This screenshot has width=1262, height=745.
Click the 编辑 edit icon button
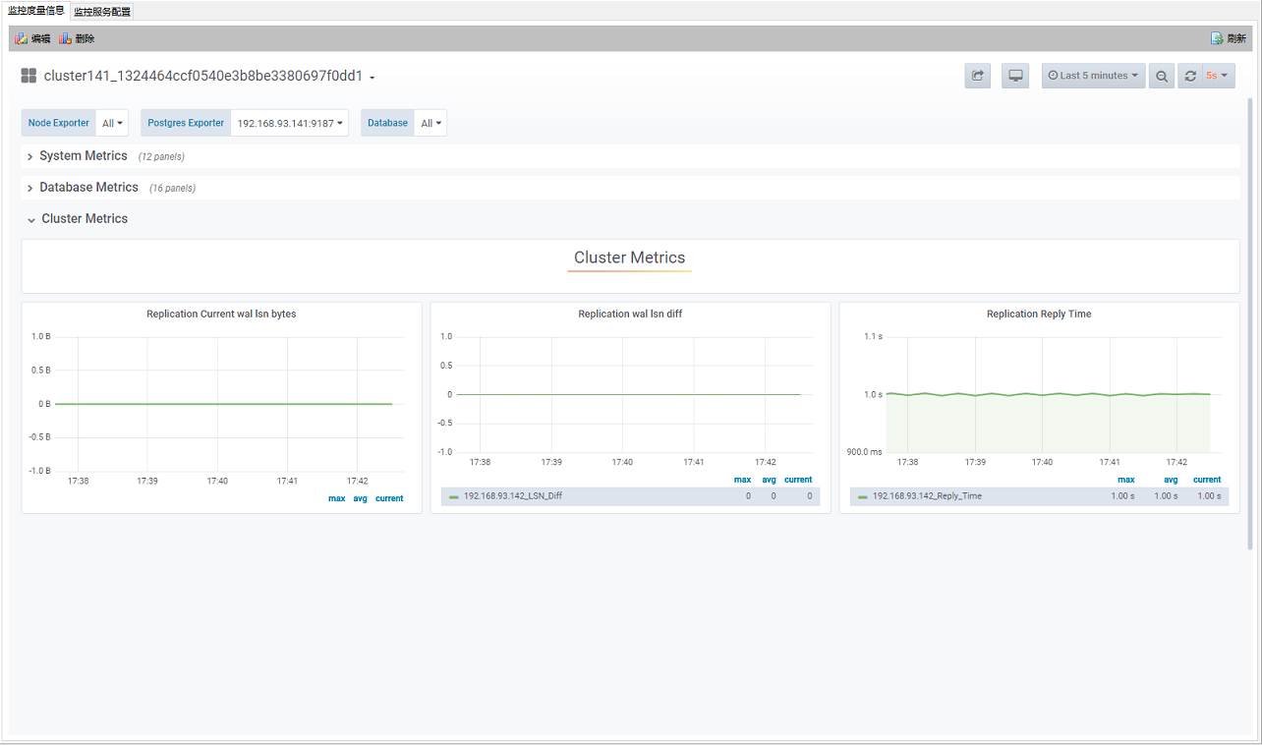33,38
